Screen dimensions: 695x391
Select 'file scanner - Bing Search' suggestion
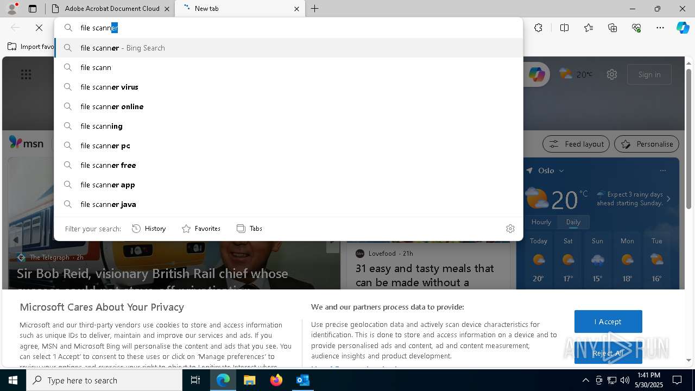(x=289, y=48)
